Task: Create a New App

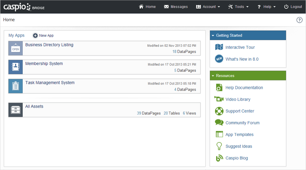Action: (x=43, y=36)
